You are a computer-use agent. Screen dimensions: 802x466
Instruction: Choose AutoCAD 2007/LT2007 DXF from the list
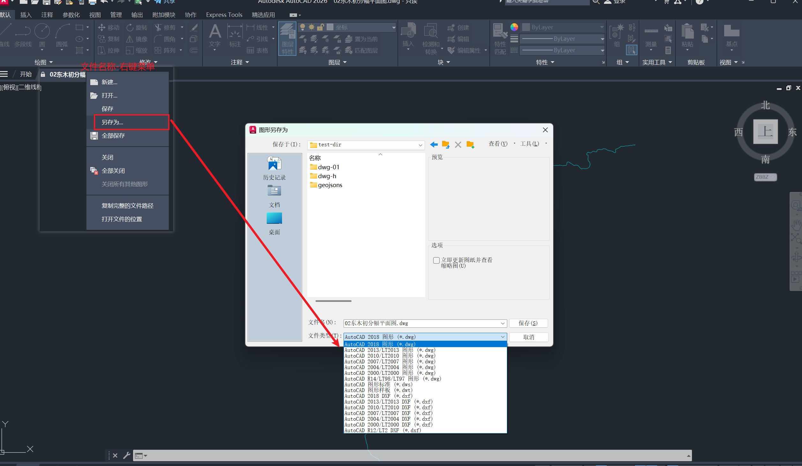point(388,413)
